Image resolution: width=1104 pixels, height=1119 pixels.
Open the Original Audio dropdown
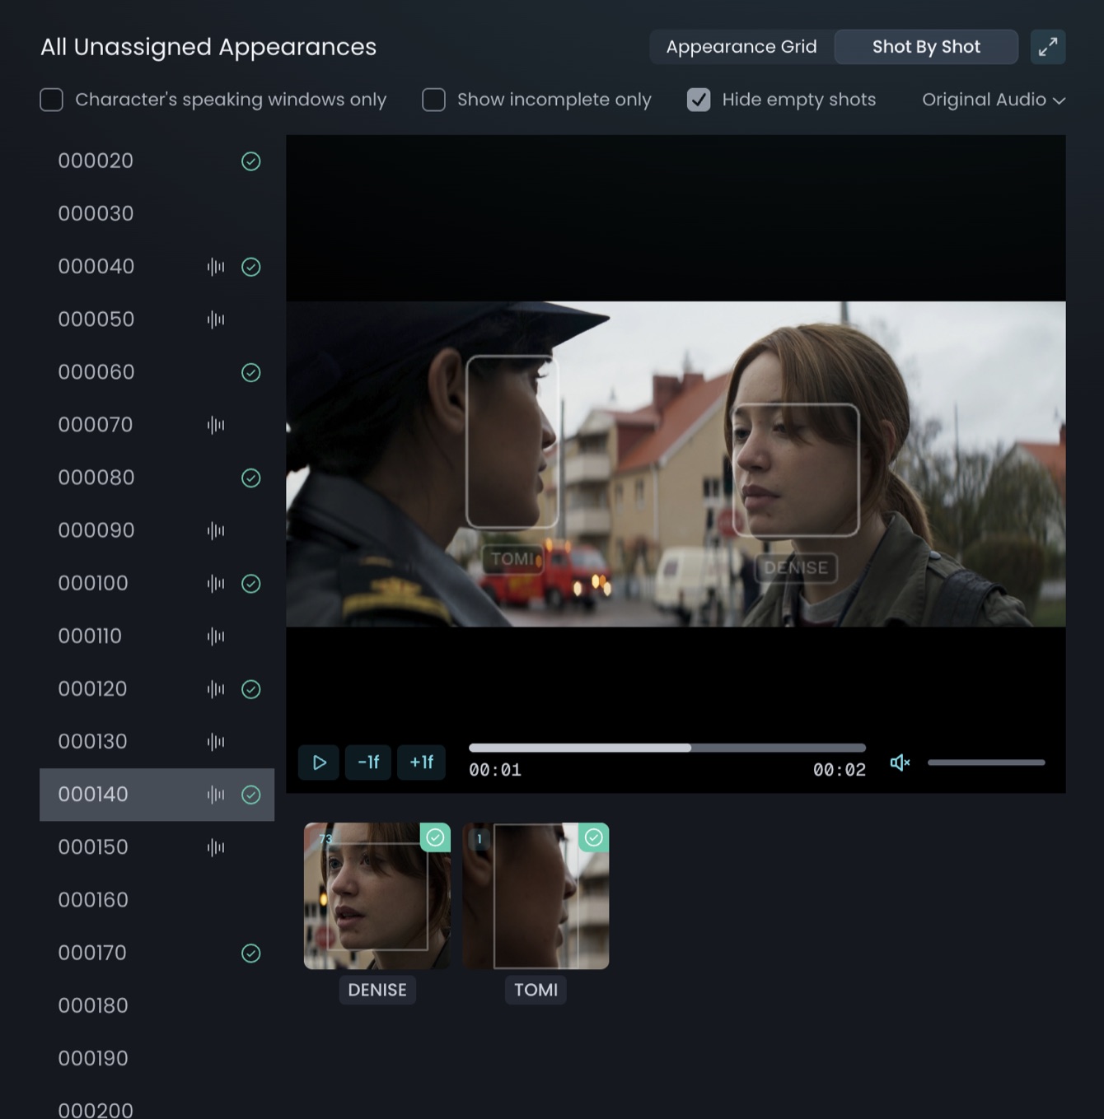pyautogui.click(x=994, y=100)
